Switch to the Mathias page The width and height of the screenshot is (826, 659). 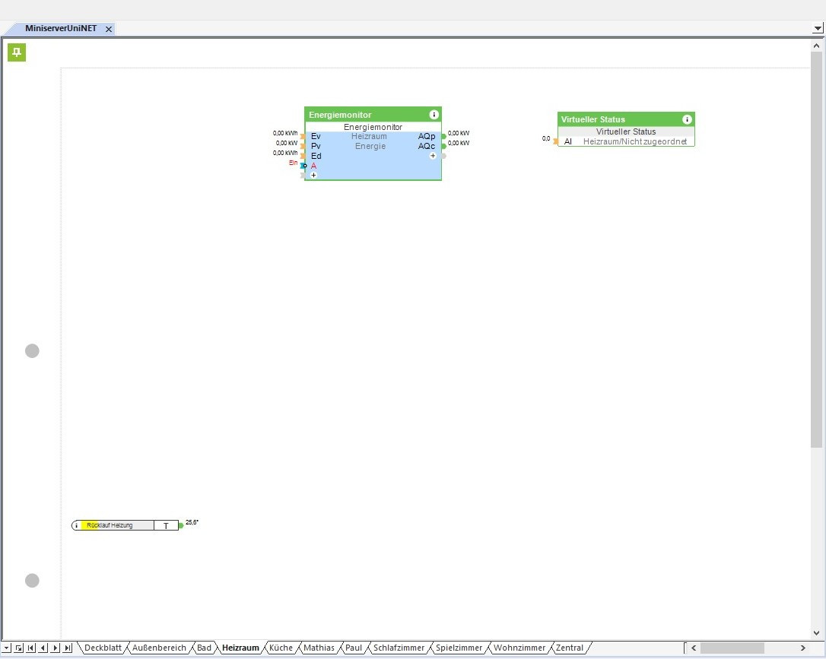coord(319,648)
